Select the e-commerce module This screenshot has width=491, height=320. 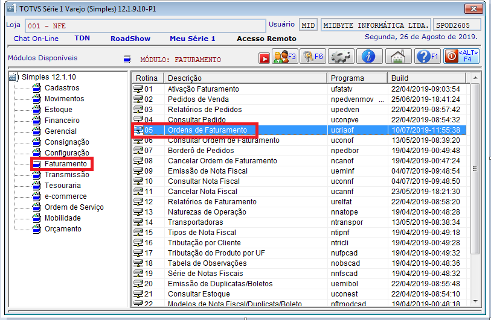pyautogui.click(x=65, y=196)
